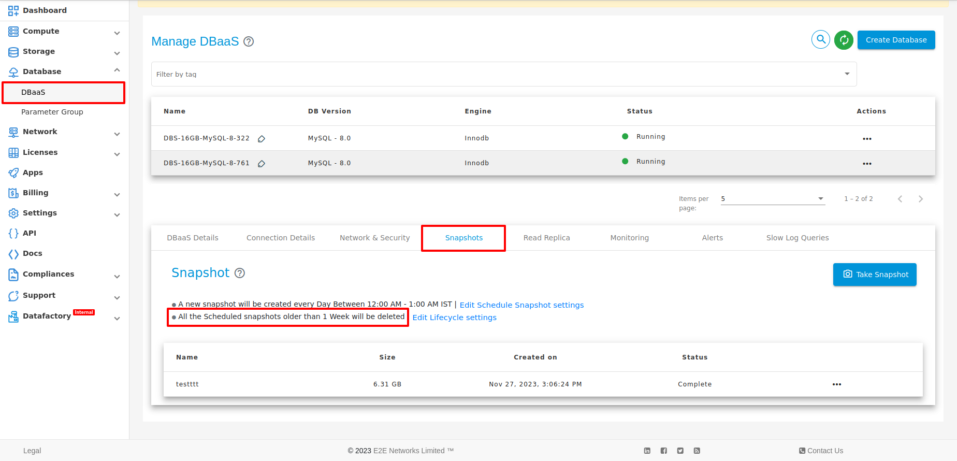Select the DBS-16GB-MySQL-8-761 database name
The width and height of the screenshot is (957, 461).
(207, 163)
